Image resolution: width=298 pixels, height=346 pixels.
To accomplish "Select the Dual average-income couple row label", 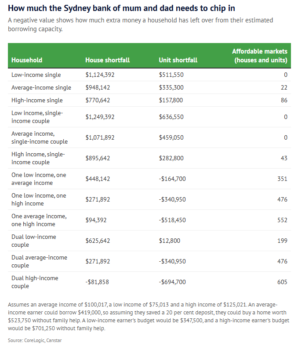I will (39, 261).
